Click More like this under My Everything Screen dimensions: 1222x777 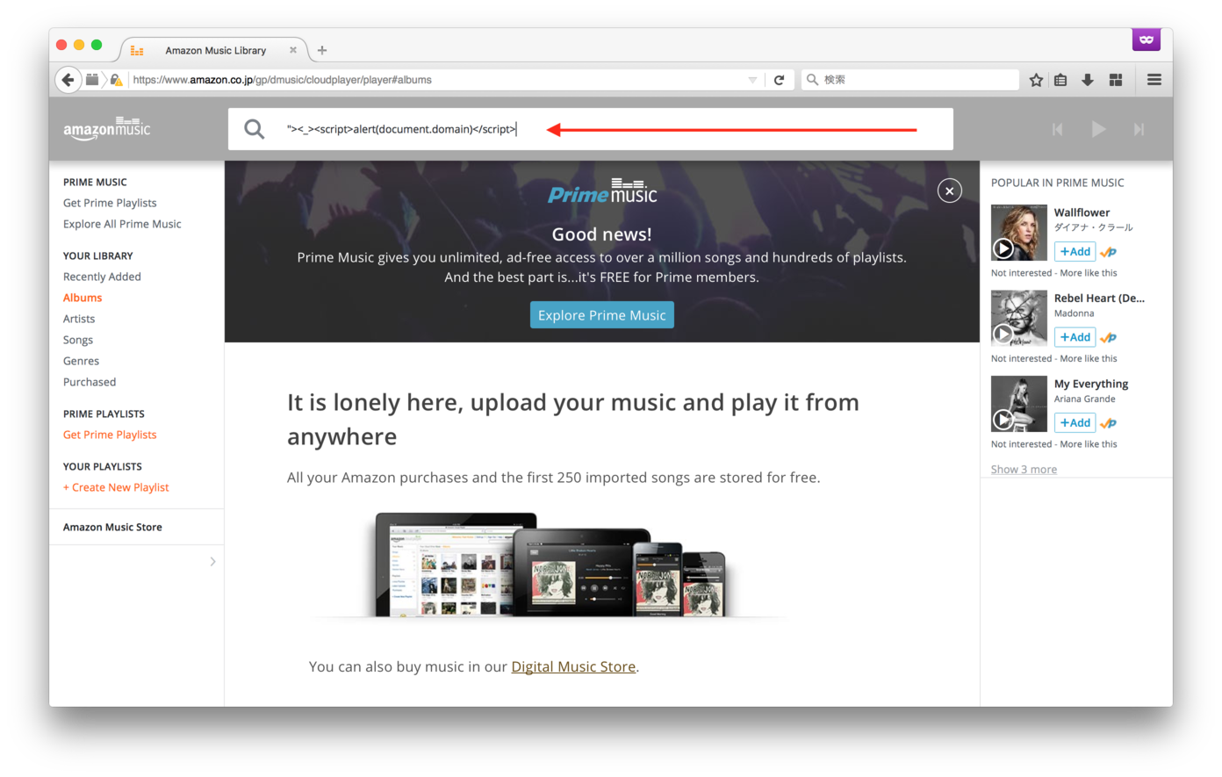click(1089, 444)
